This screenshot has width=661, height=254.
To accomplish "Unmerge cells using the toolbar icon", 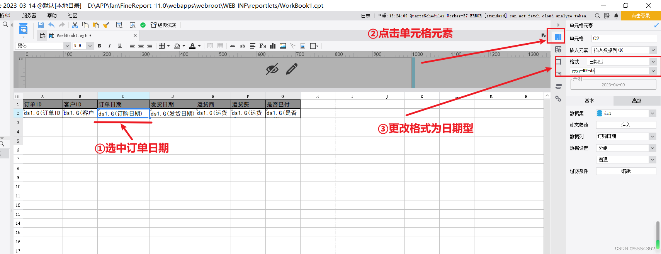I will click(x=220, y=46).
